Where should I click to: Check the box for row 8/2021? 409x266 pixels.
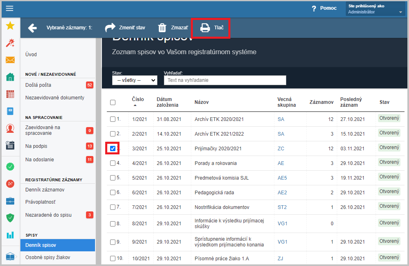pos(113,224)
